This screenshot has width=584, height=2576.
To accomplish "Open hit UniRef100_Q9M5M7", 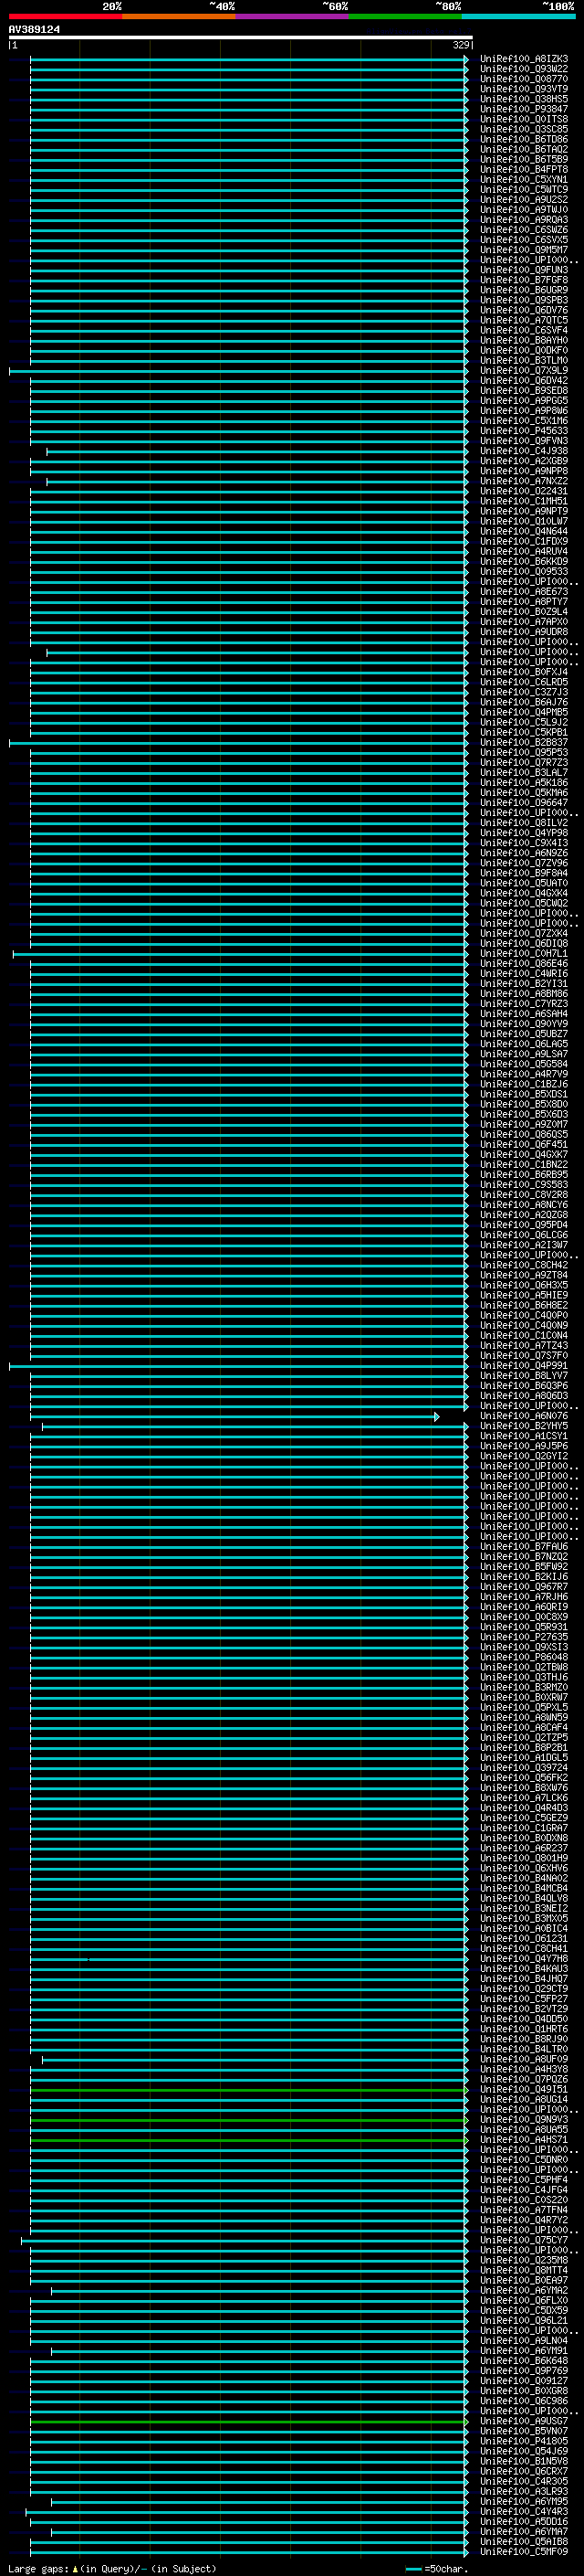I will pos(523,250).
